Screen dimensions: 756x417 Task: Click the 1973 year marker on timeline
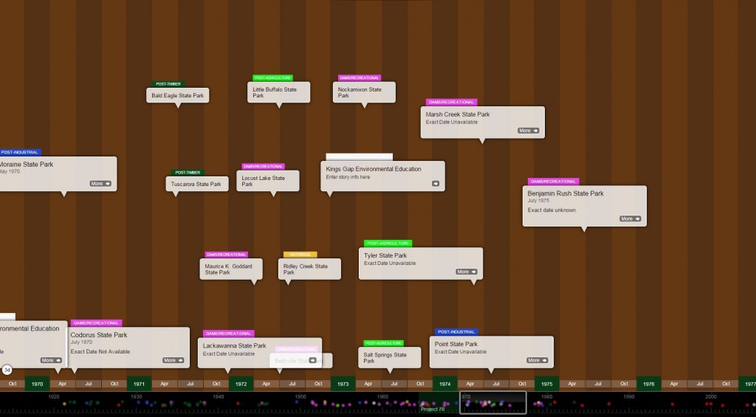343,384
